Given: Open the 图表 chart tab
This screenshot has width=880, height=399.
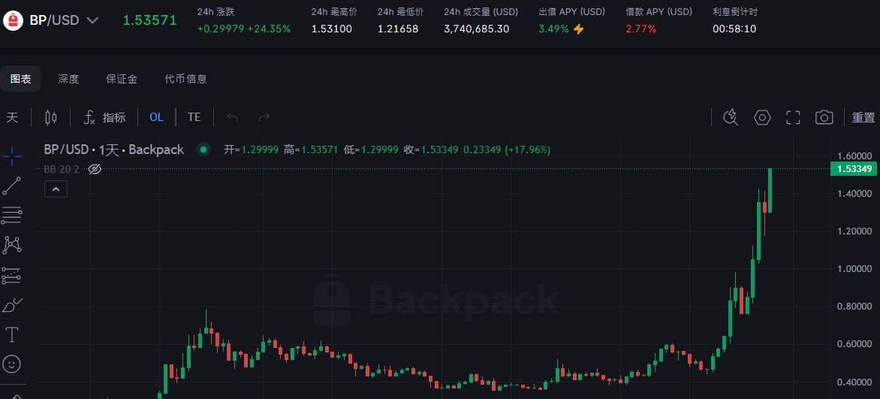Looking at the screenshot, I should click(x=21, y=79).
